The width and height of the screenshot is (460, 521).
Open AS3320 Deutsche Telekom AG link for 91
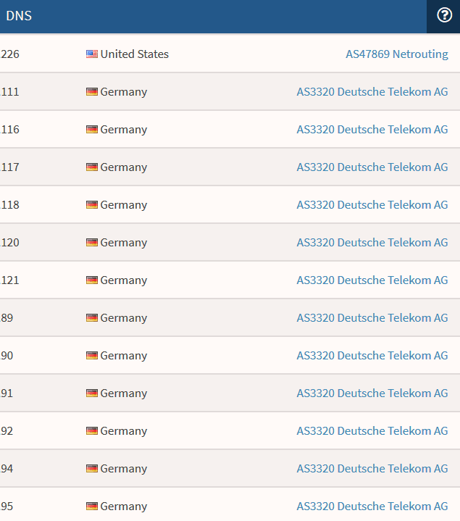[x=372, y=393]
